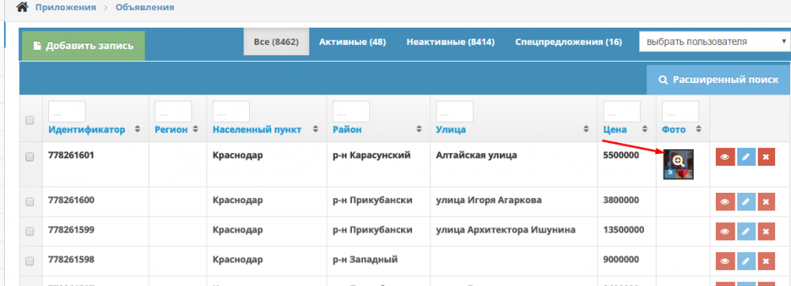Sort by Цена column arrows
The height and width of the screenshot is (286, 791).
[x=644, y=130]
